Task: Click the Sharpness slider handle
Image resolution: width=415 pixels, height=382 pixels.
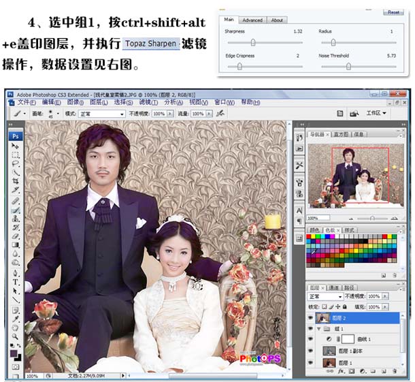Action: coord(253,42)
